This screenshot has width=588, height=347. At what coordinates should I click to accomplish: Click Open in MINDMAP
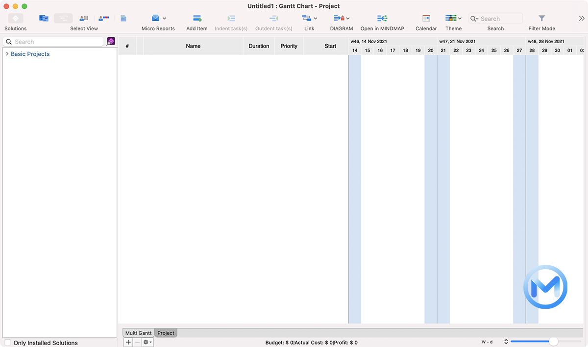point(382,18)
